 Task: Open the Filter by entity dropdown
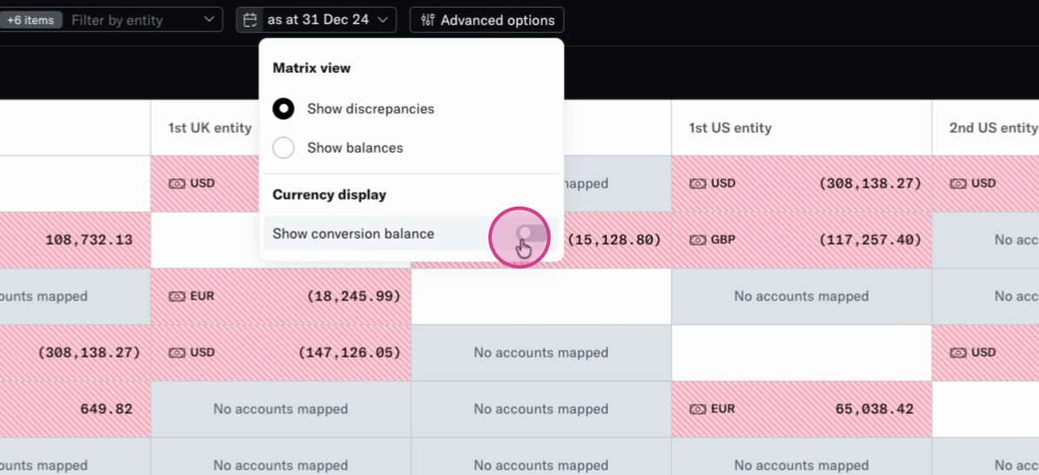pyautogui.click(x=144, y=20)
